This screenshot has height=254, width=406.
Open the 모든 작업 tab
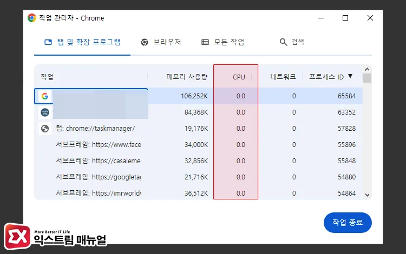click(x=223, y=42)
